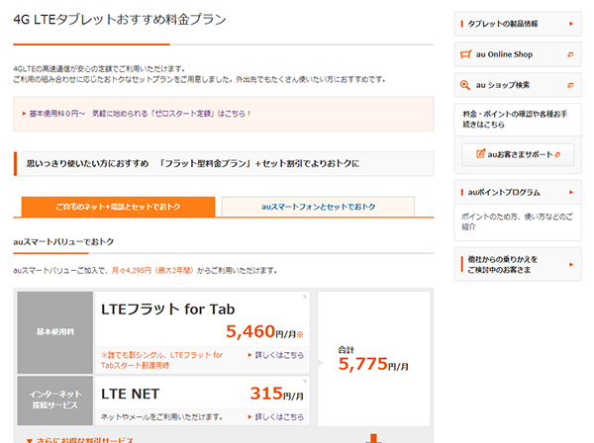This screenshot has width=594, height=443.
Task: Switch to auスマートフォンとセットでおトク tab
Action: point(318,207)
